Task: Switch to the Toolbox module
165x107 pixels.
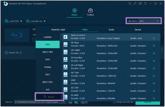Action: [90, 12]
